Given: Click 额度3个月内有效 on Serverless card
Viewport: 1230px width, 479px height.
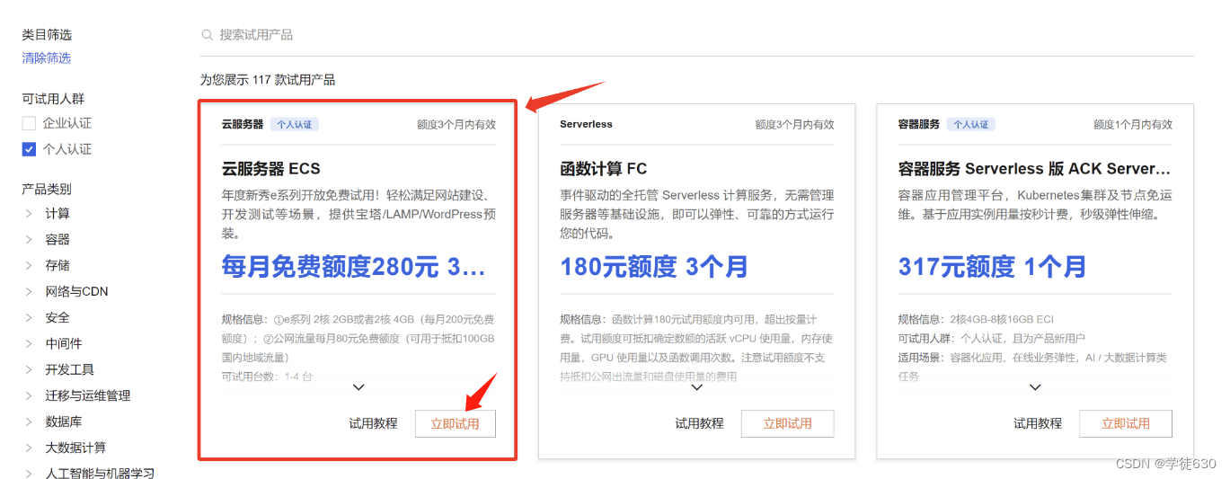Looking at the screenshot, I should pyautogui.click(x=794, y=125).
